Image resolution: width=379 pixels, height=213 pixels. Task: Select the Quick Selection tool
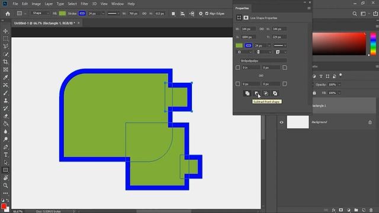(5, 54)
